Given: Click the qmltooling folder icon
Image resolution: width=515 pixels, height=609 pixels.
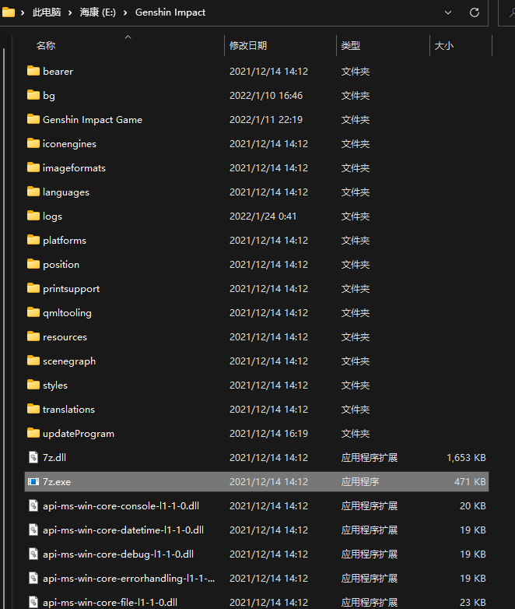Looking at the screenshot, I should (33, 312).
